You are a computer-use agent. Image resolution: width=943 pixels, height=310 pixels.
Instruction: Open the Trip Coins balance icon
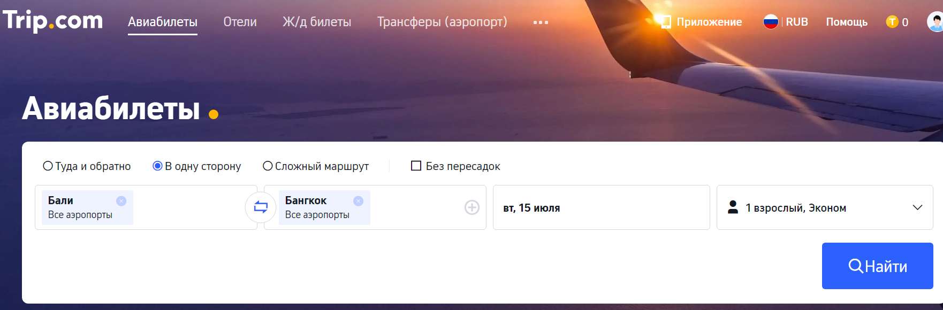[x=892, y=22]
